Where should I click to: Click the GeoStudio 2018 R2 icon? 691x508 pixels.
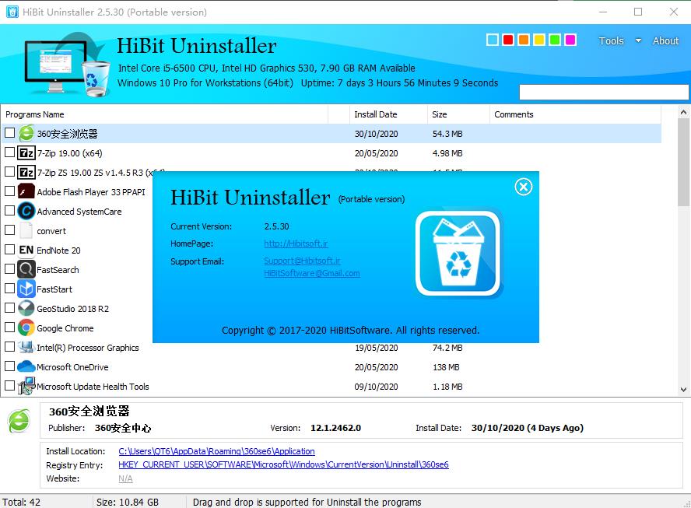(x=26, y=308)
